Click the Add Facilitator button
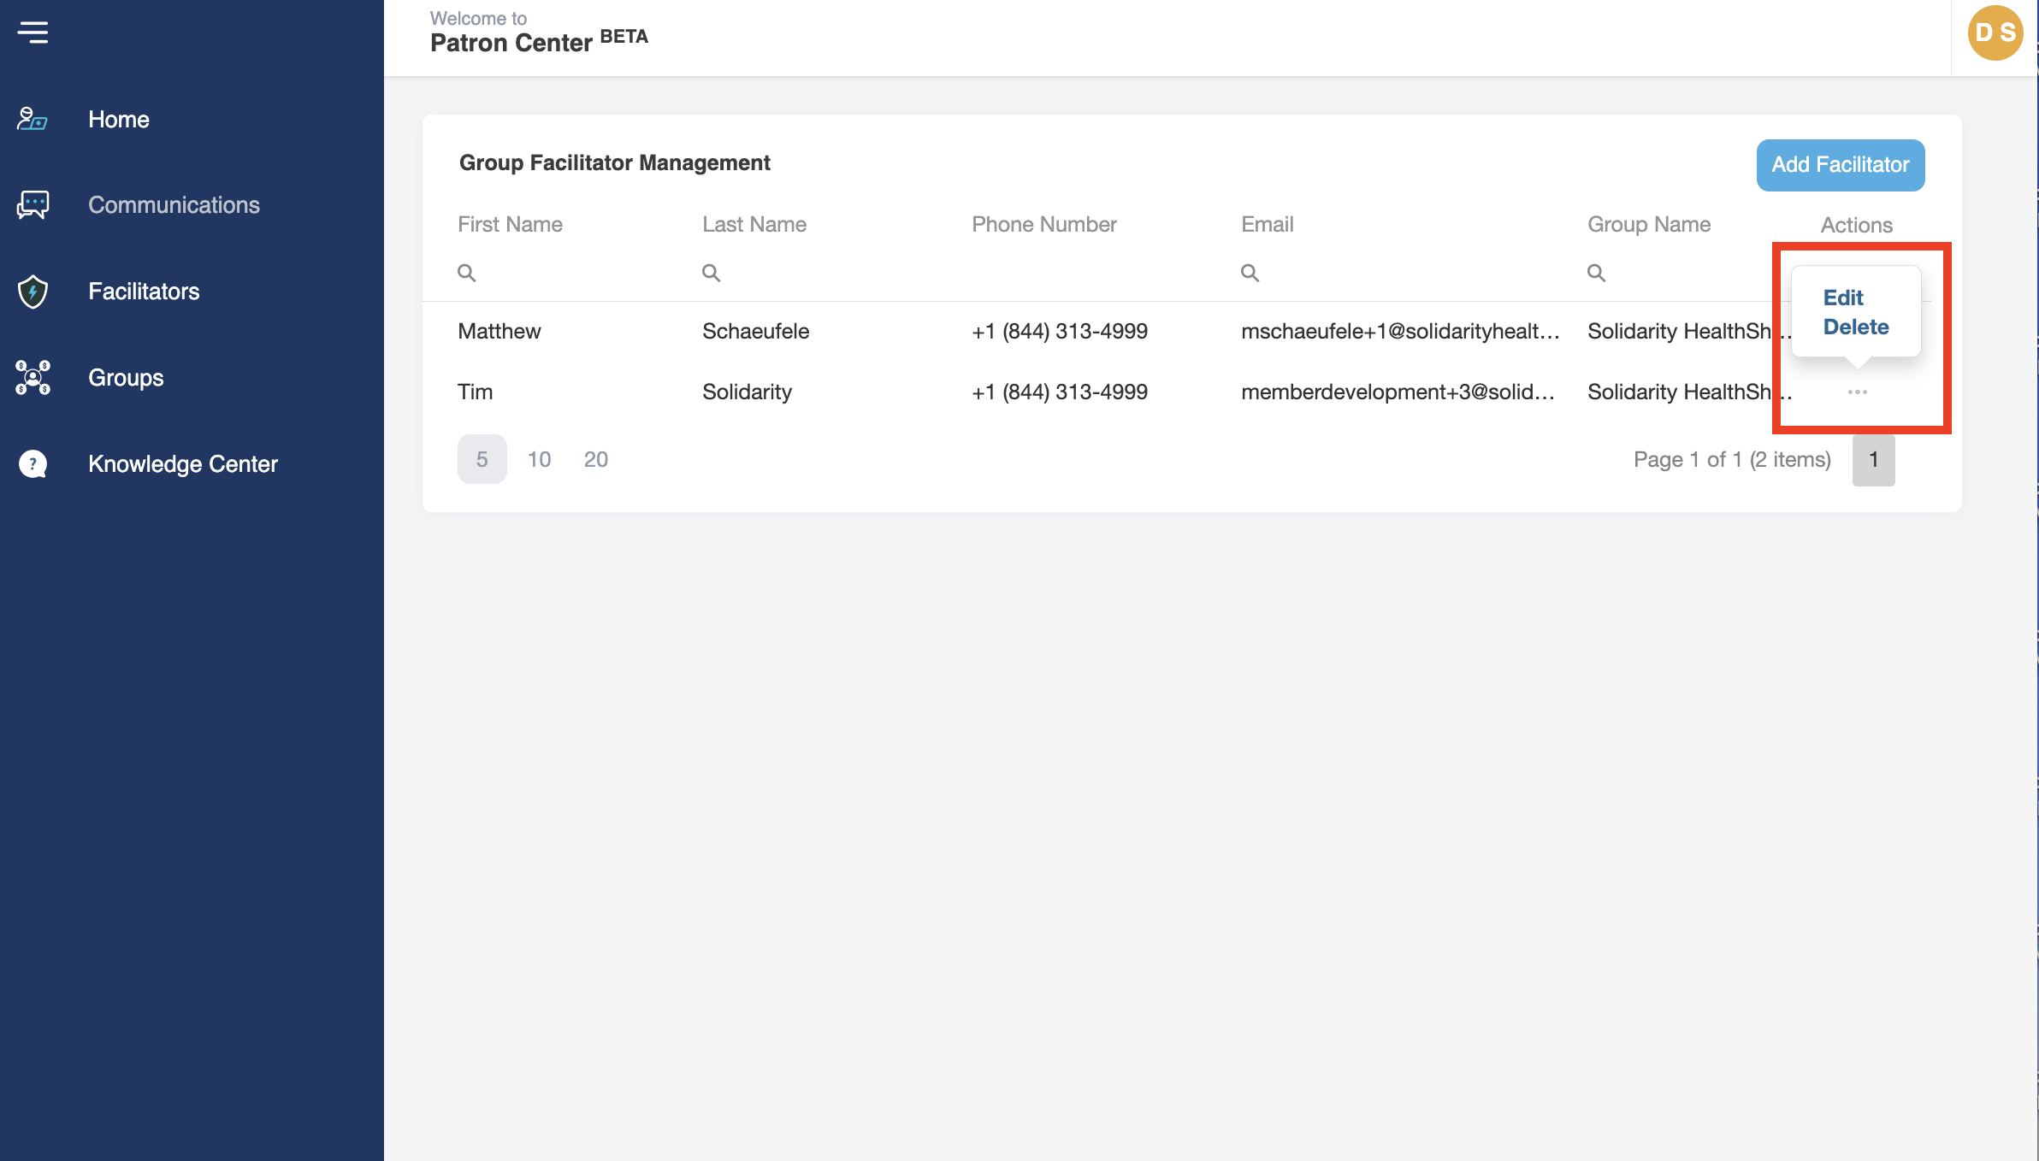 tap(1840, 165)
